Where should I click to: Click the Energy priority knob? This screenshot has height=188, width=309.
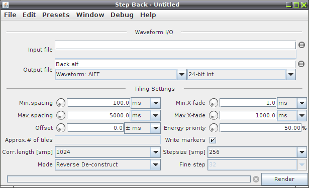click(214, 128)
